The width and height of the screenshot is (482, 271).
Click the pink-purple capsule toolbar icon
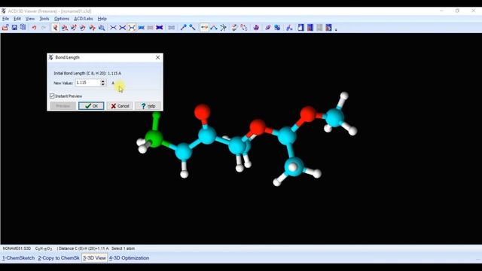tap(268, 28)
